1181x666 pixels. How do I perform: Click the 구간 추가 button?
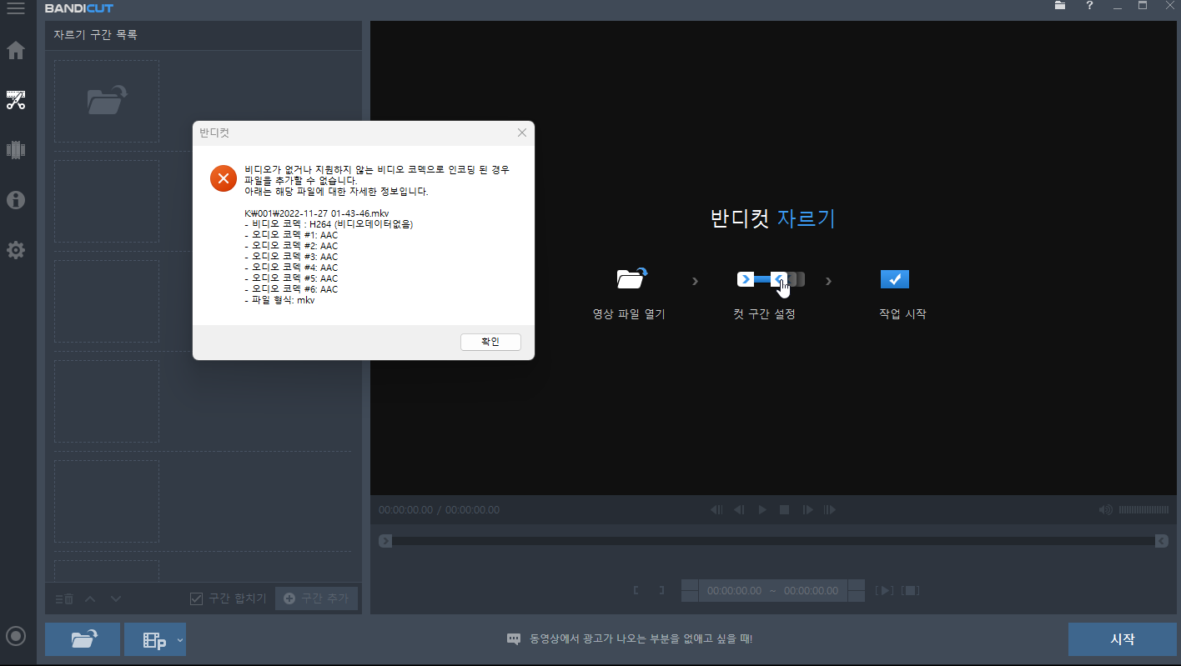coord(316,598)
